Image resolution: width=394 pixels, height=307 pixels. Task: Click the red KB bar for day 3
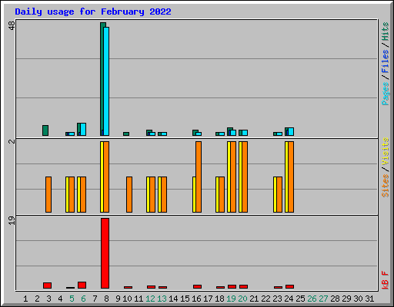[47, 286]
